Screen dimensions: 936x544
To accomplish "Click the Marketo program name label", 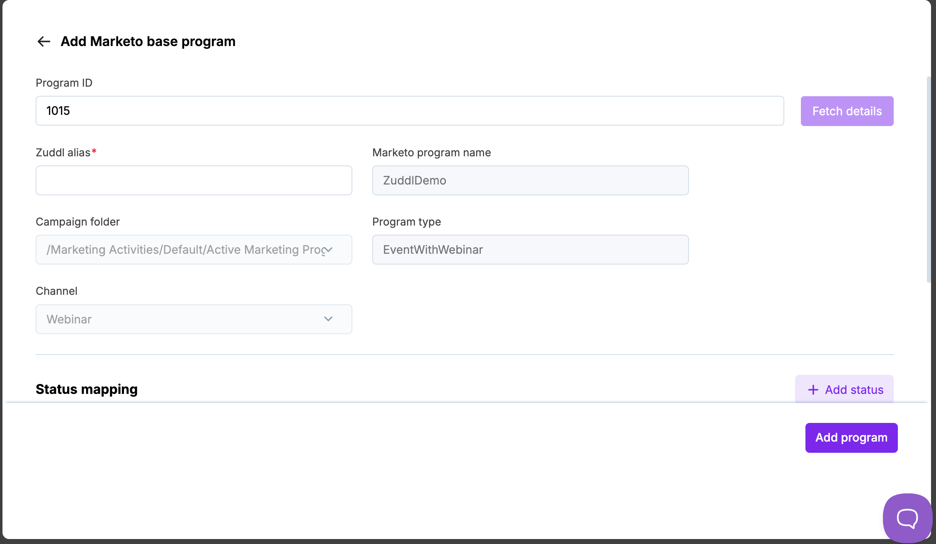I will (x=431, y=153).
